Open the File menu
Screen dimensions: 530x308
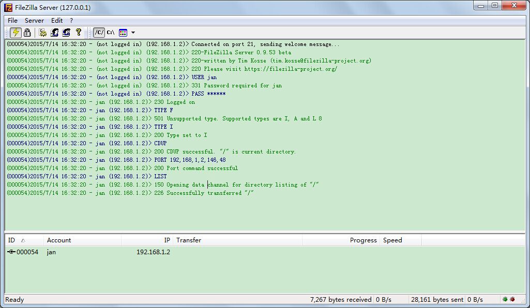pyautogui.click(x=12, y=21)
